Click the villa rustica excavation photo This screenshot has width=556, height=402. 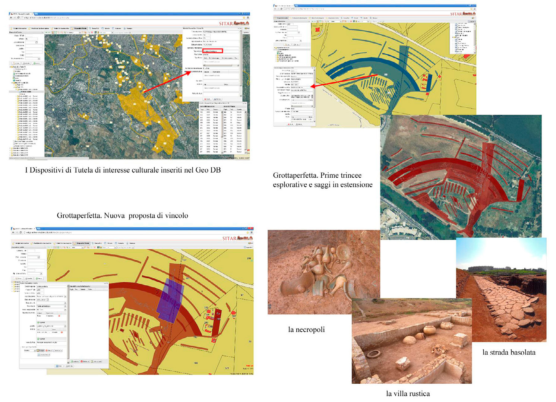click(x=412, y=341)
